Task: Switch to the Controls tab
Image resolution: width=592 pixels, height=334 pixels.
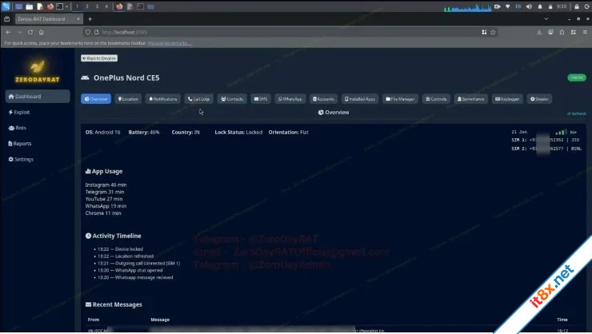Action: point(436,99)
